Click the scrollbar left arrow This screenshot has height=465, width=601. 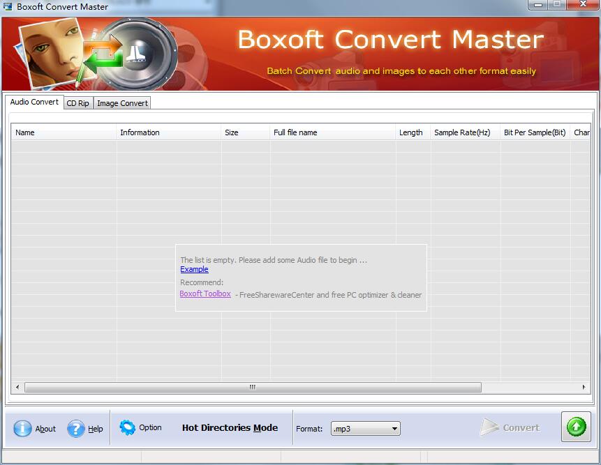click(x=17, y=388)
